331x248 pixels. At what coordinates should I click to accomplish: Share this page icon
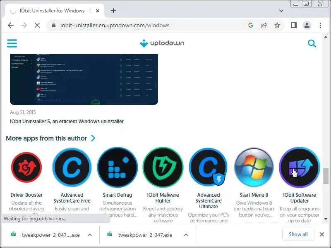pos(264,25)
